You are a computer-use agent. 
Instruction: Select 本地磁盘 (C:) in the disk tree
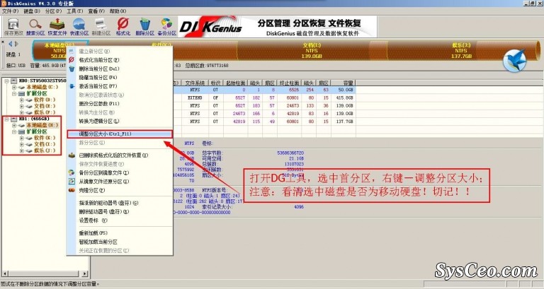[x=42, y=87]
